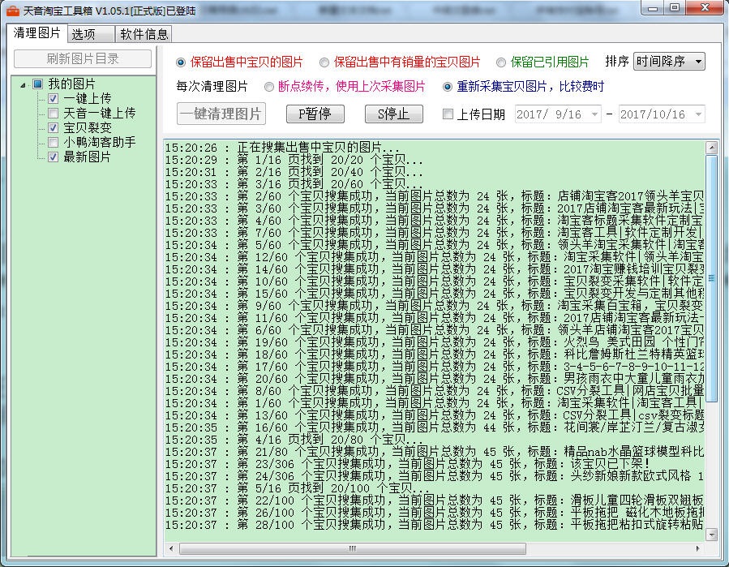The height and width of the screenshot is (567, 729).
Task: Click the P暂停 pause button
Action: click(315, 114)
